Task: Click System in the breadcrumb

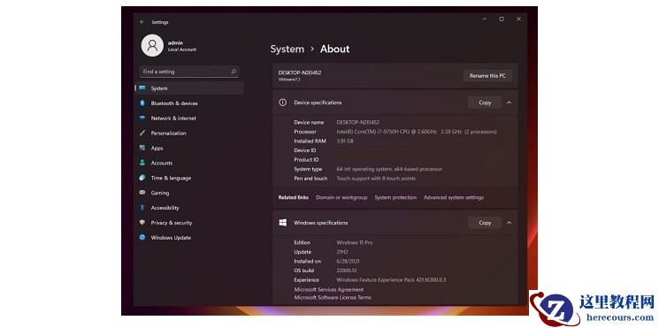Action: (287, 50)
